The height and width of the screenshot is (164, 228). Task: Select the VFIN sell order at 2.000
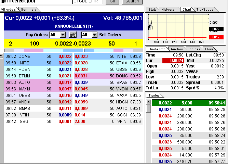108,122
